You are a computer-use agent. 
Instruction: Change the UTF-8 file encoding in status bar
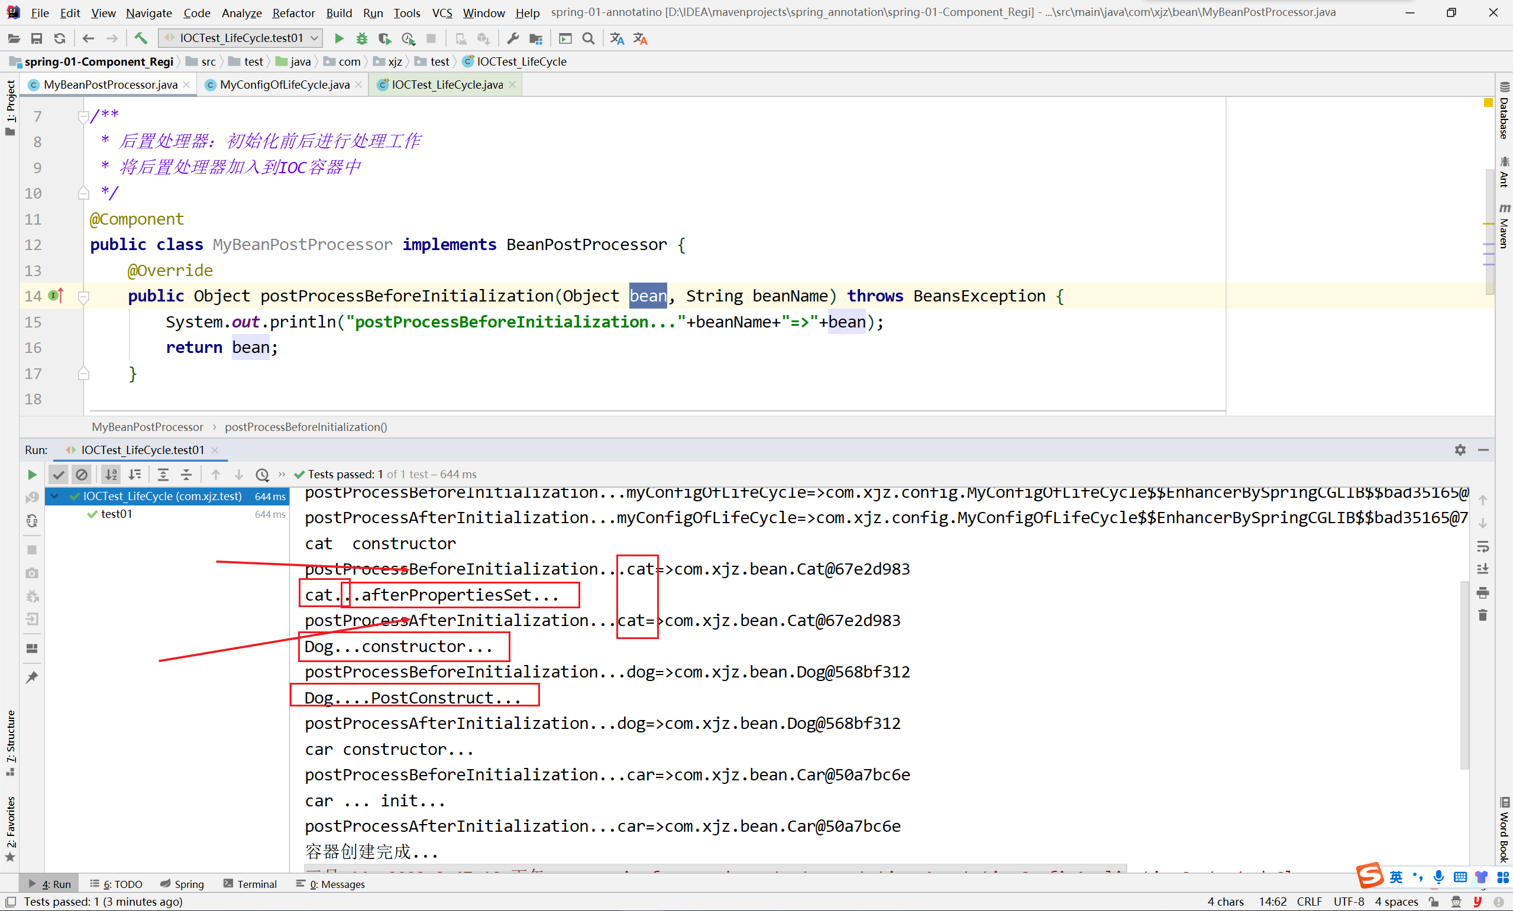click(x=1349, y=901)
